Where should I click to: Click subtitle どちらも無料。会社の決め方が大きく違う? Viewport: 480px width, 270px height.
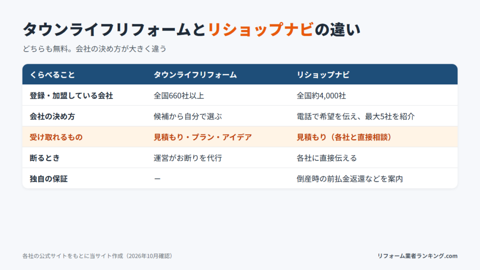click(x=95, y=49)
